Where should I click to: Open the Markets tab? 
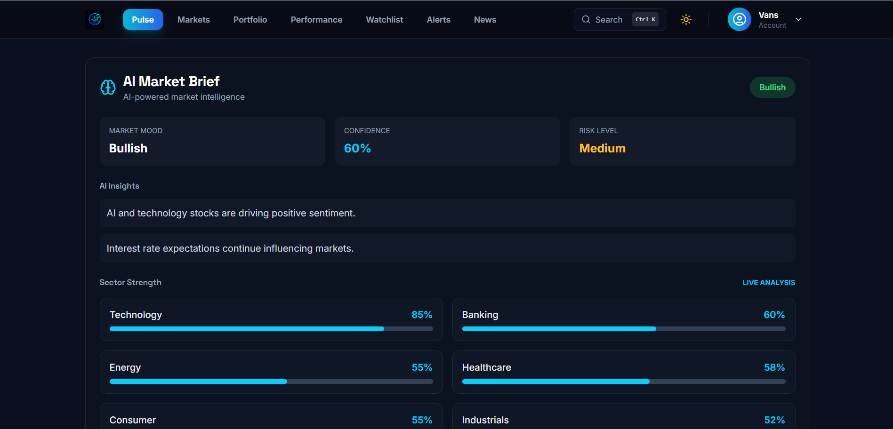(x=193, y=19)
